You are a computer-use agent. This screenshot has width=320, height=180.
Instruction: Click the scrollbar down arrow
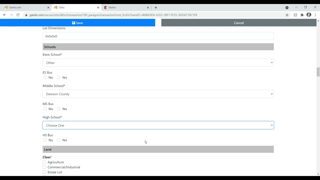pyautogui.click(x=318, y=174)
